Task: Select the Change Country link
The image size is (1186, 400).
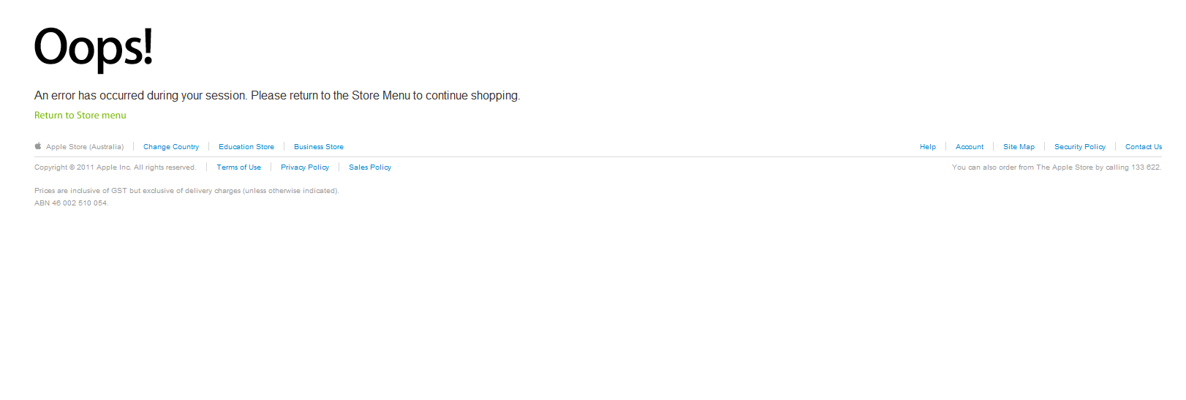Action: 171,147
